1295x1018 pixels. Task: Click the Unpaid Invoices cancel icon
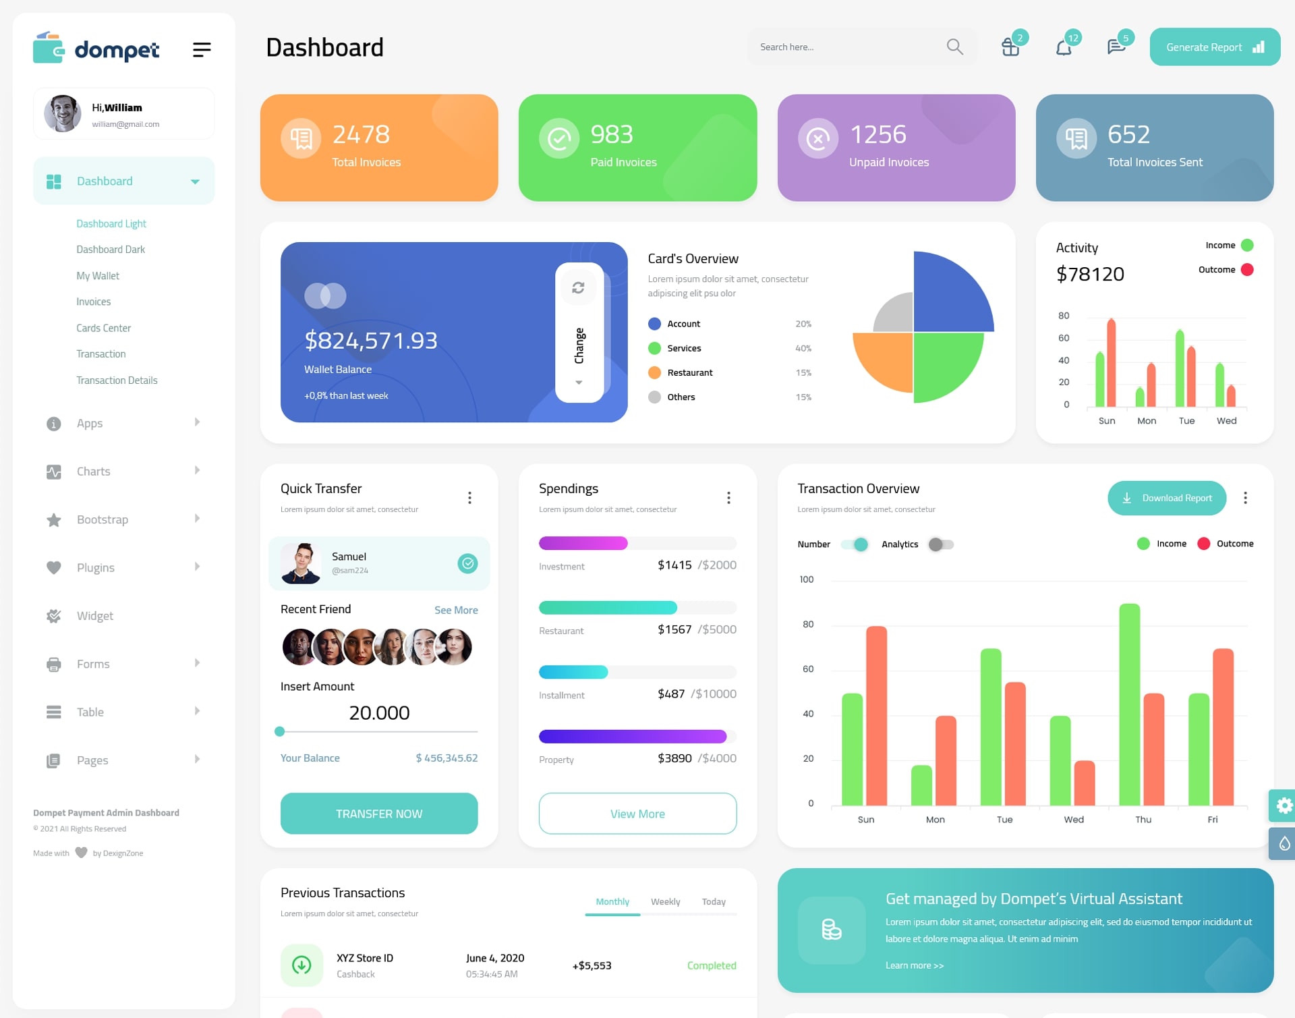tap(817, 141)
